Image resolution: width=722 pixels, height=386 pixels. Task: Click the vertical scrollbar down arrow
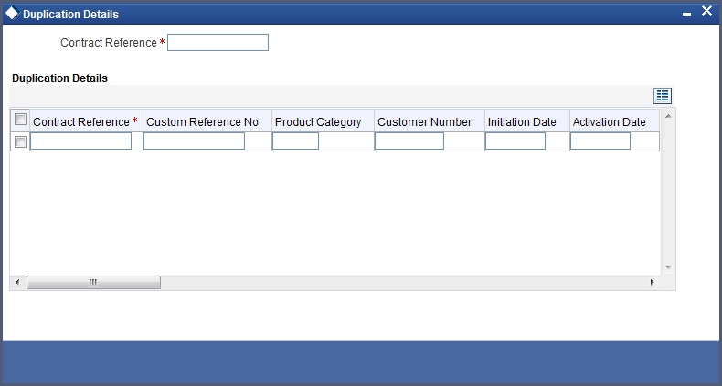point(668,267)
